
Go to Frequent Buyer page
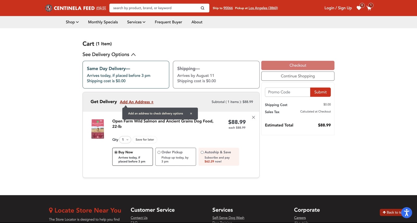click(168, 22)
